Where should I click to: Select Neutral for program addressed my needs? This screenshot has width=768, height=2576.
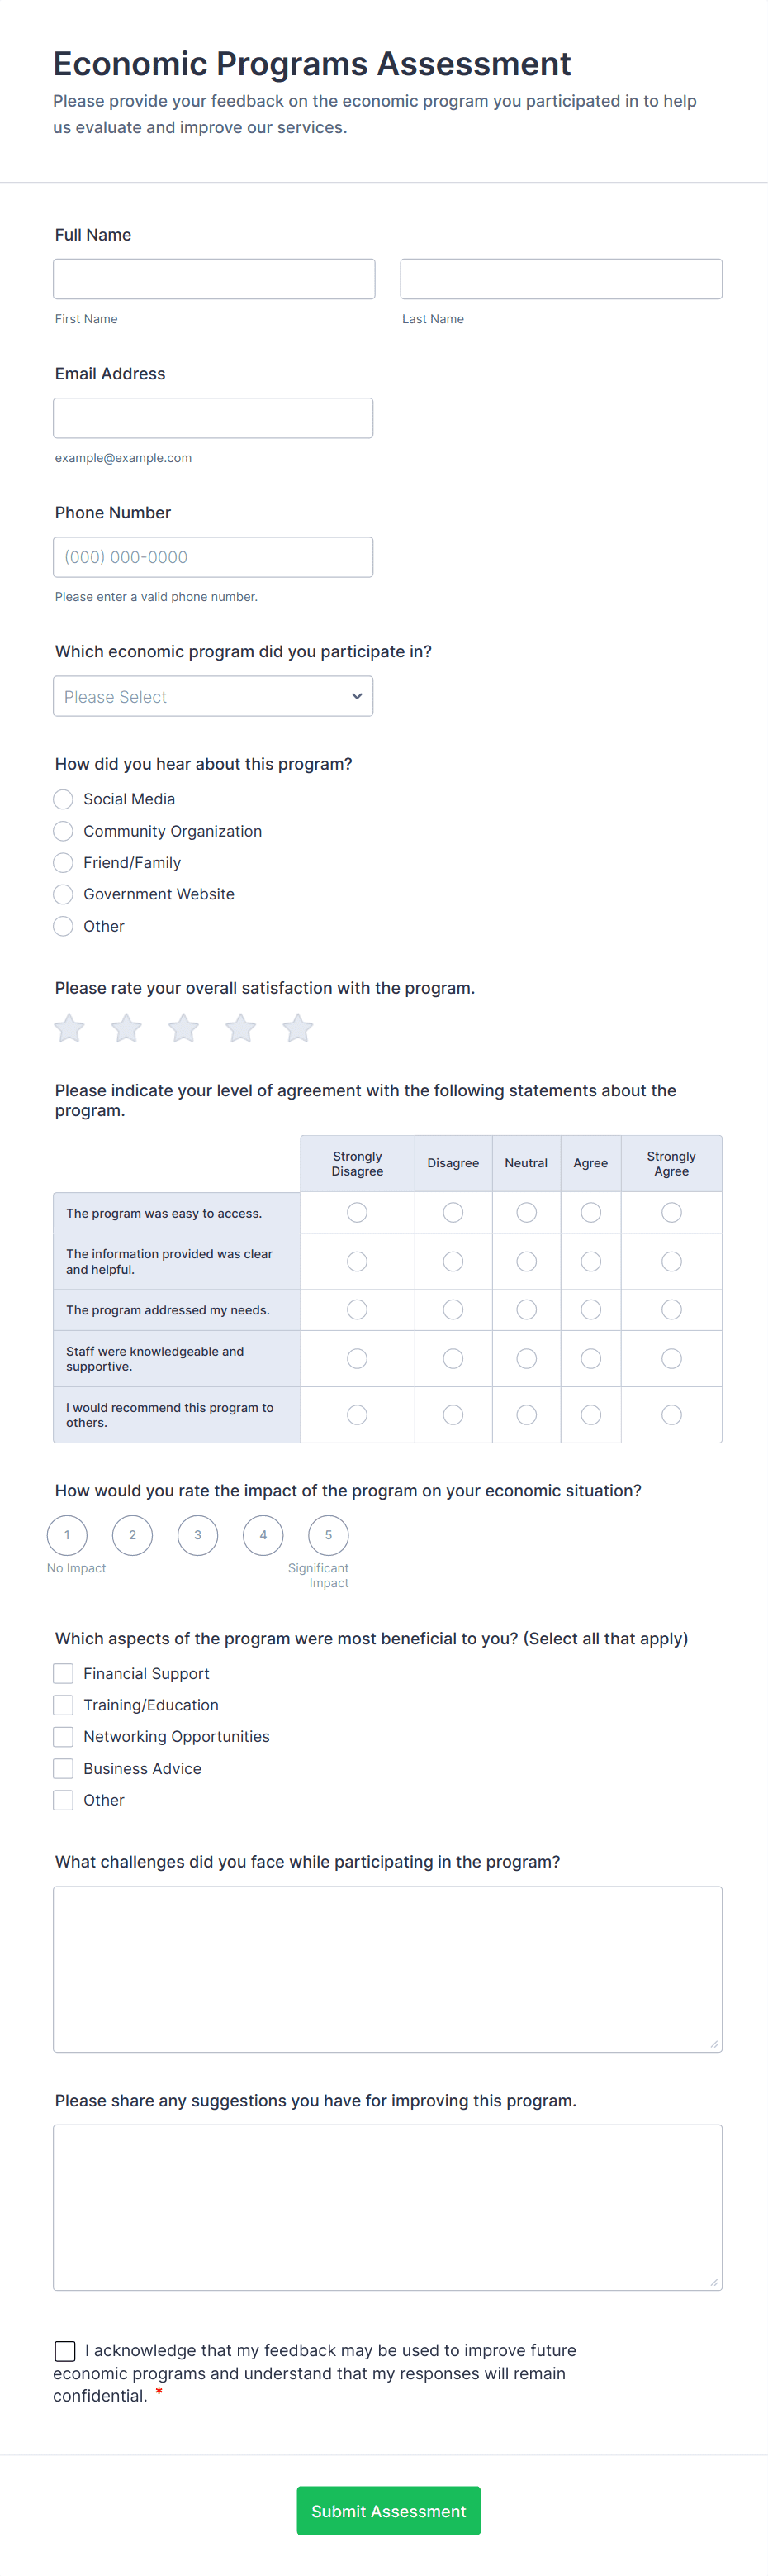(526, 1309)
